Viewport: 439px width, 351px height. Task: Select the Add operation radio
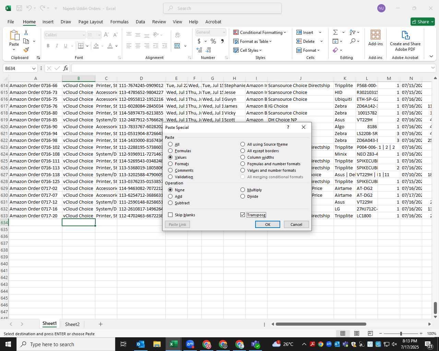(170, 196)
